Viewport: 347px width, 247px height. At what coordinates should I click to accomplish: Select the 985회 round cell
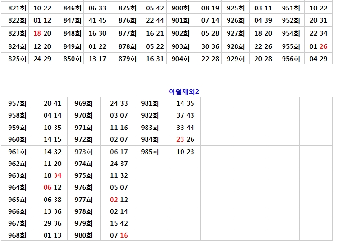(x=150, y=152)
